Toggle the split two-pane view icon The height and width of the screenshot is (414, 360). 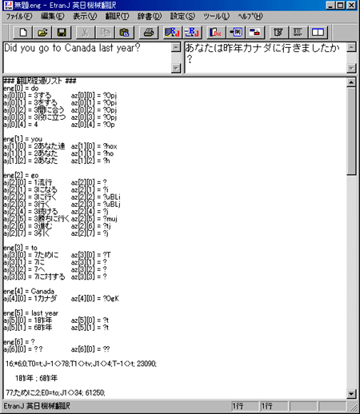[318, 33]
